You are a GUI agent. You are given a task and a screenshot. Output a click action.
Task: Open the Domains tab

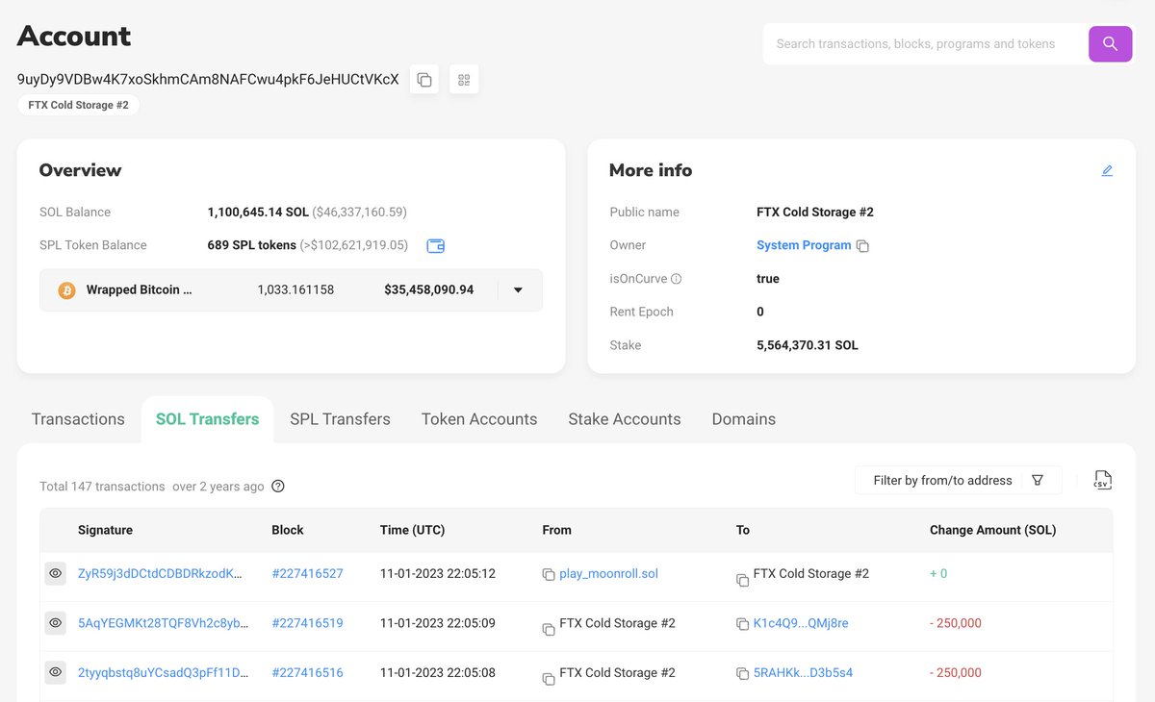744,419
